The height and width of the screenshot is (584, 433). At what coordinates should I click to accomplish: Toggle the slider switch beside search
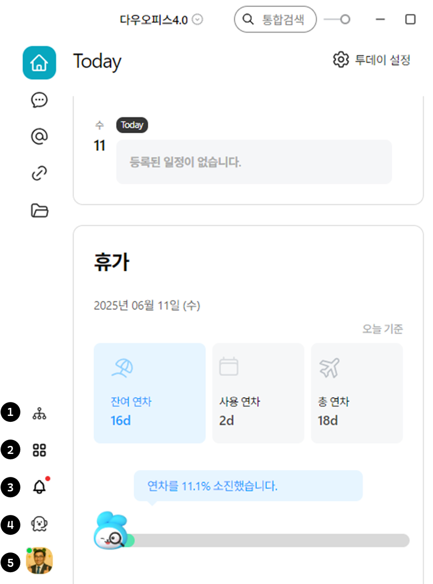337,20
